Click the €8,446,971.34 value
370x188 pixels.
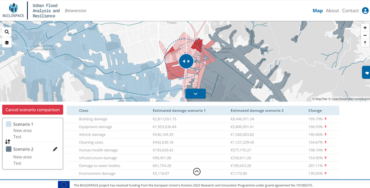(242, 119)
